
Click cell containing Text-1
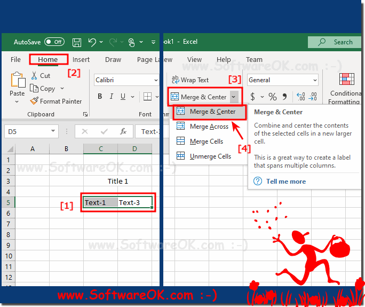[x=100, y=203]
